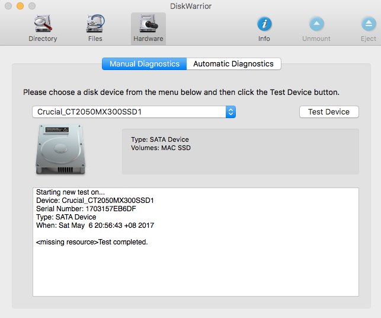The width and height of the screenshot is (381, 318).
Task: Click the gray close window button
Action: pos(8,6)
